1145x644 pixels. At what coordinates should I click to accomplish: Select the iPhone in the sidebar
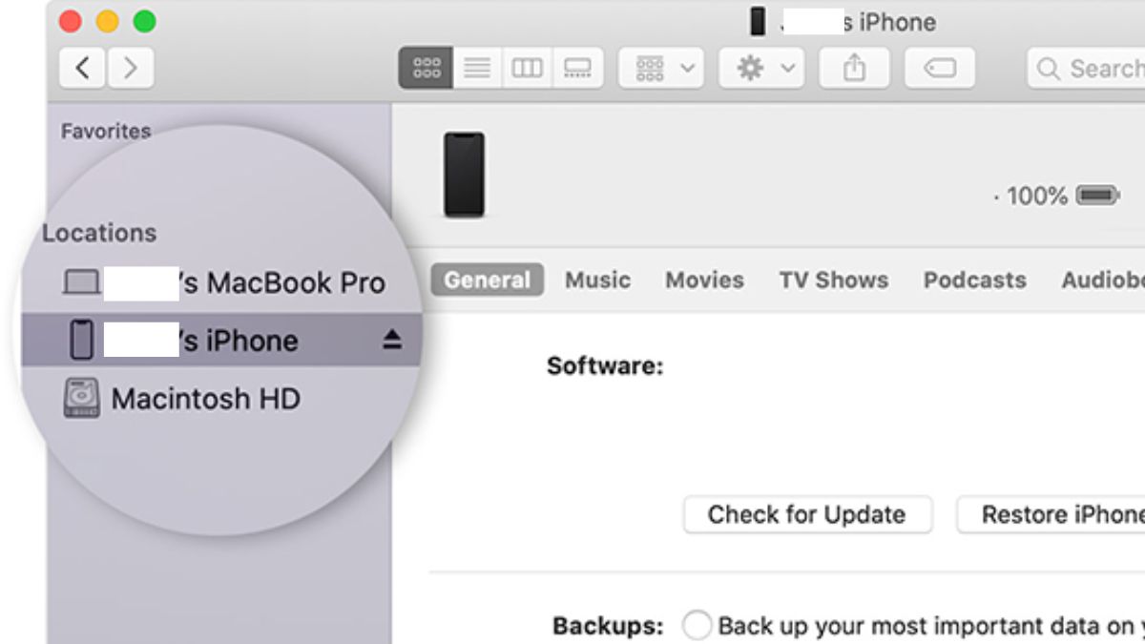(x=219, y=341)
